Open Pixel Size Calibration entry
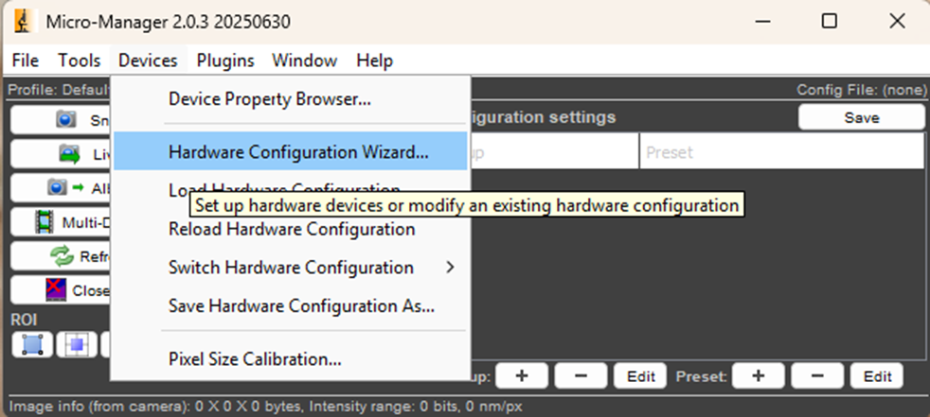 pyautogui.click(x=255, y=359)
